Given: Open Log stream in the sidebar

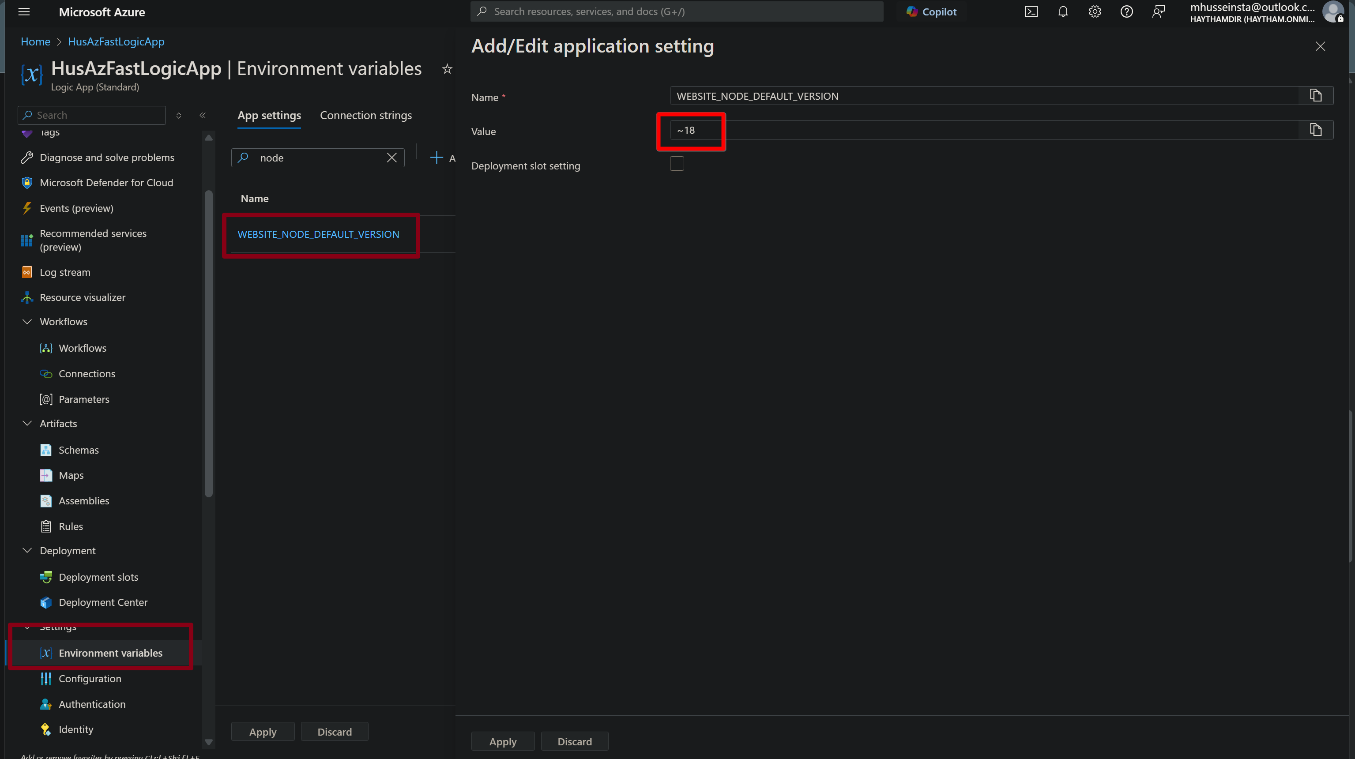Looking at the screenshot, I should (x=65, y=272).
